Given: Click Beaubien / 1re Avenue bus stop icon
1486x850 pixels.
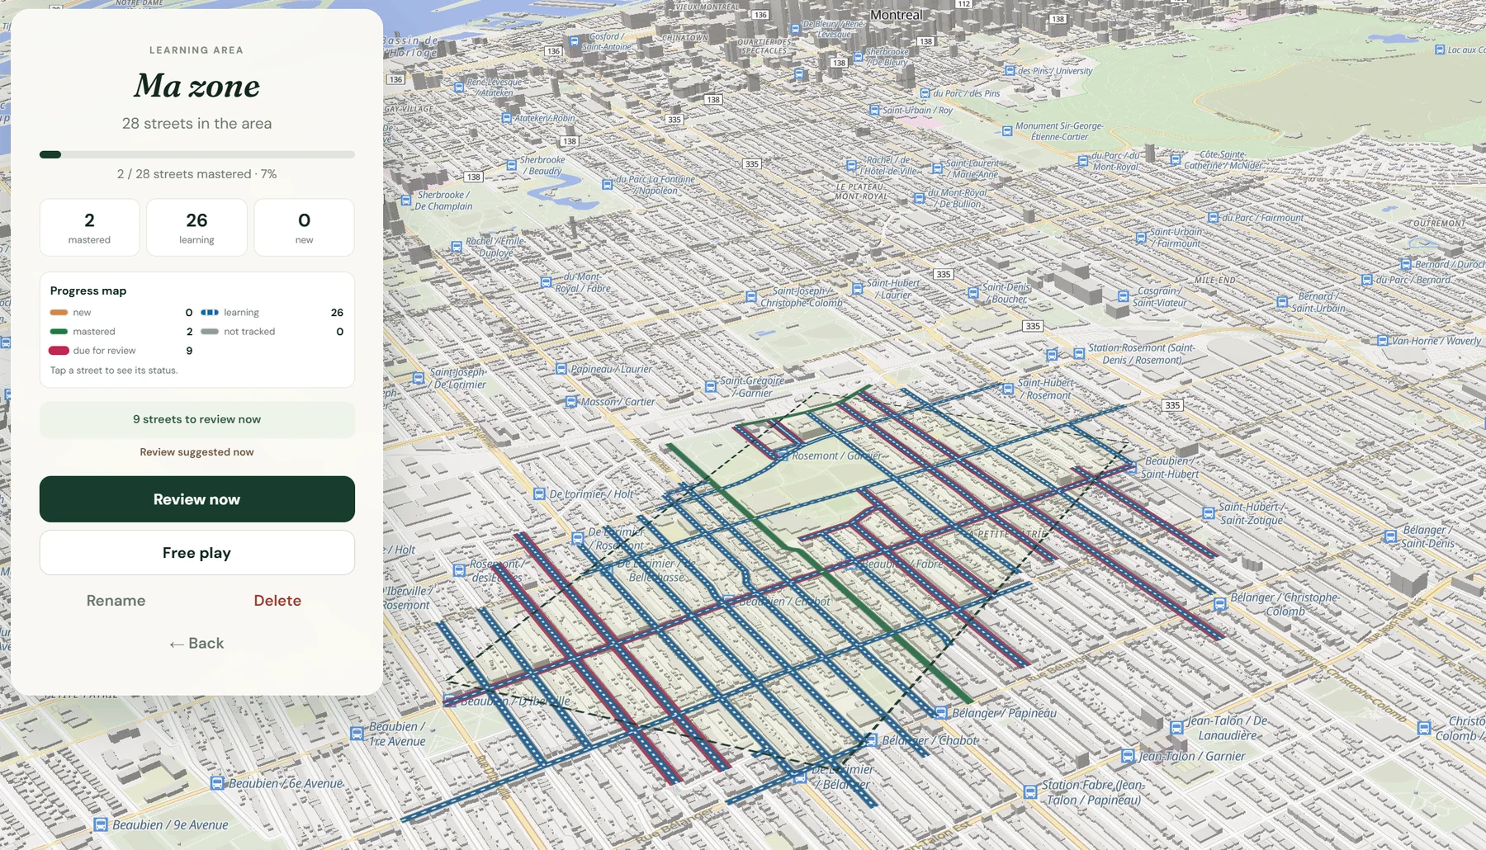Looking at the screenshot, I should (357, 733).
